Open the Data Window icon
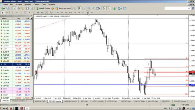Image resolution: width=195 pixels, height=110 pixels. click(x=19, y=8)
